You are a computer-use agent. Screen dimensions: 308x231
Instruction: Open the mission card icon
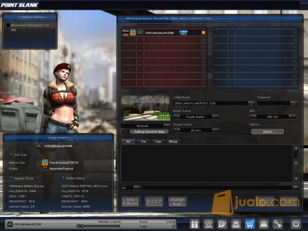click(222, 224)
